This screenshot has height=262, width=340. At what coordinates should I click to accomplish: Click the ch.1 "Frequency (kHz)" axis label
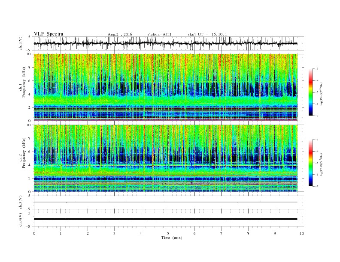coord(24,82)
